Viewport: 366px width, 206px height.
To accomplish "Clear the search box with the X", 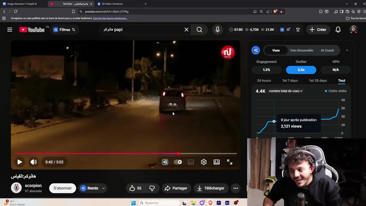I will (x=186, y=29).
